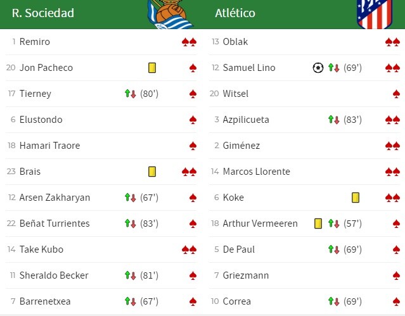Click De Paul's substitution arrows icon

333,250
